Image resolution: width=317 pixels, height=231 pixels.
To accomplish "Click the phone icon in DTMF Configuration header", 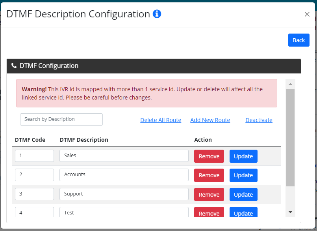I will point(14,66).
